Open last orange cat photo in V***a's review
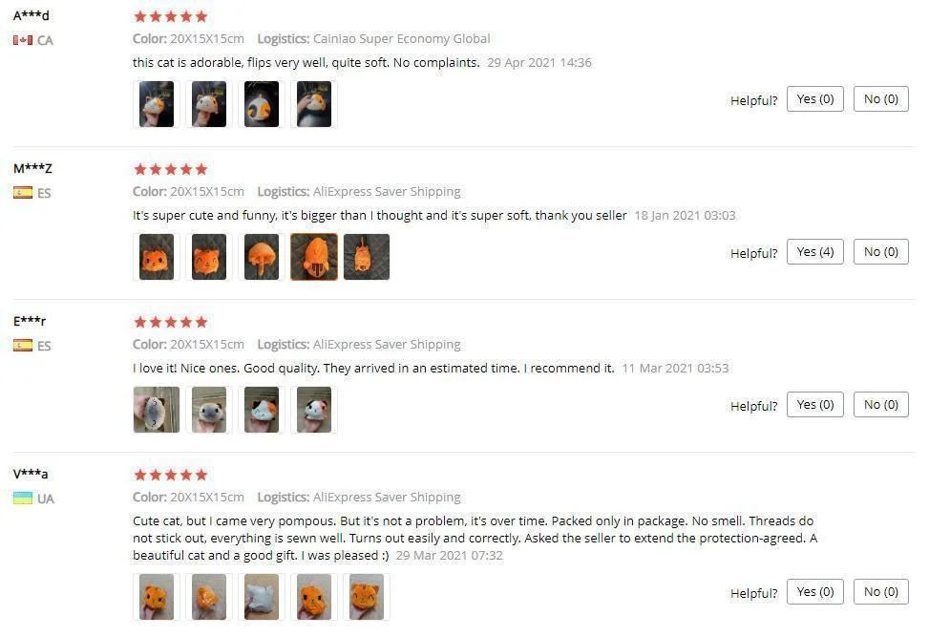Viewport: 929px width, 637px height. click(366, 597)
